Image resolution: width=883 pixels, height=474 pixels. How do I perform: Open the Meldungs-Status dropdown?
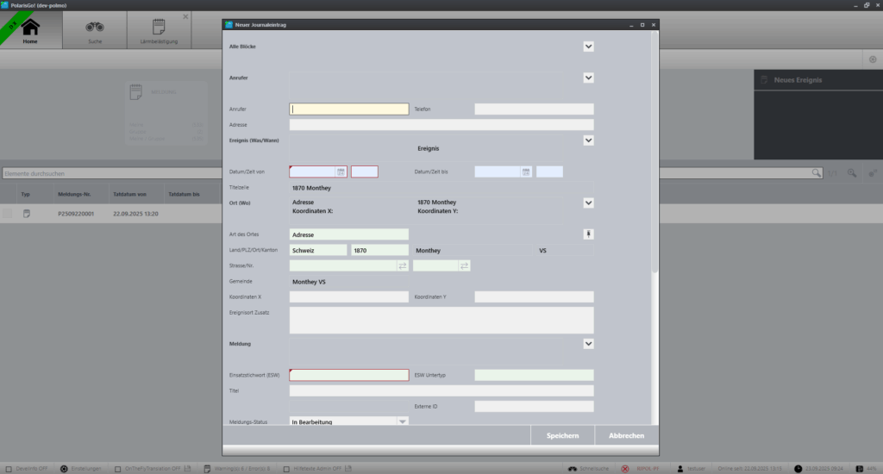click(x=401, y=421)
